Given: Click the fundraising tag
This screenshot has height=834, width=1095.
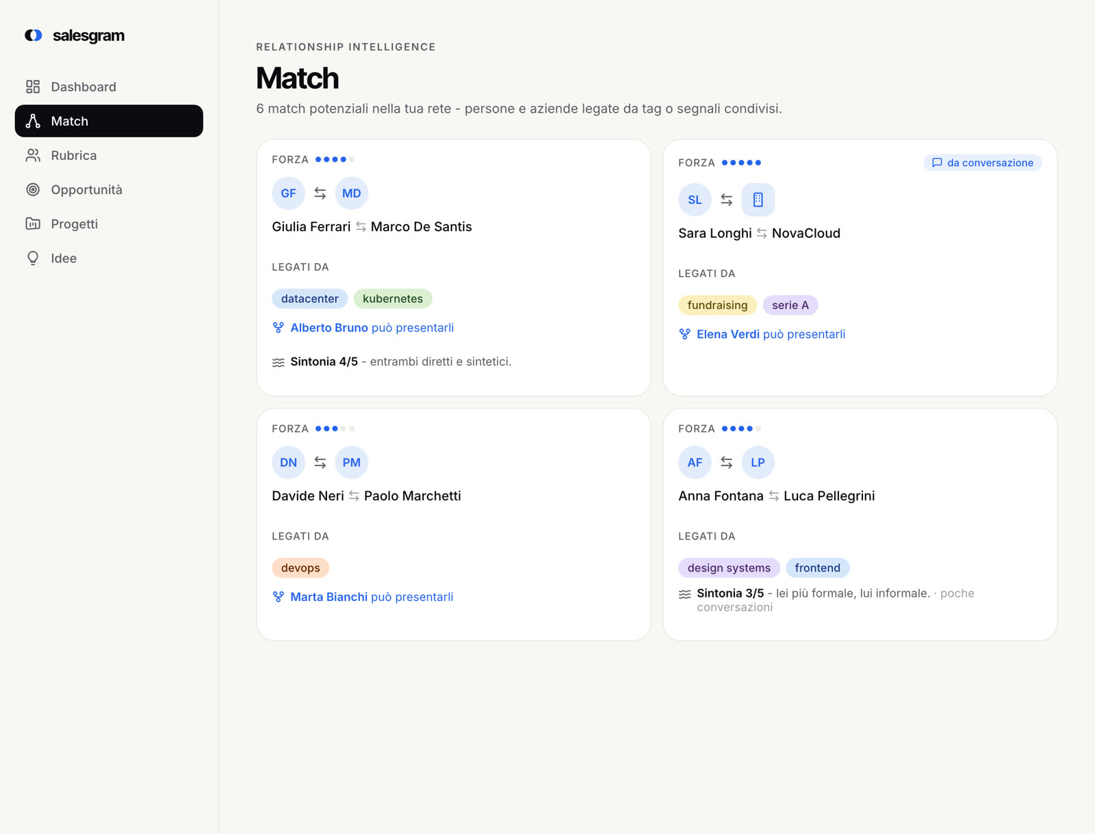Looking at the screenshot, I should [718, 305].
